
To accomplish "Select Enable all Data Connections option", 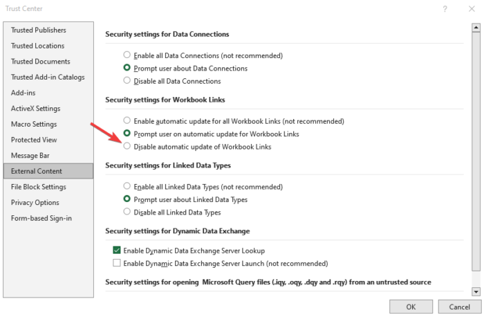I will click(x=127, y=55).
